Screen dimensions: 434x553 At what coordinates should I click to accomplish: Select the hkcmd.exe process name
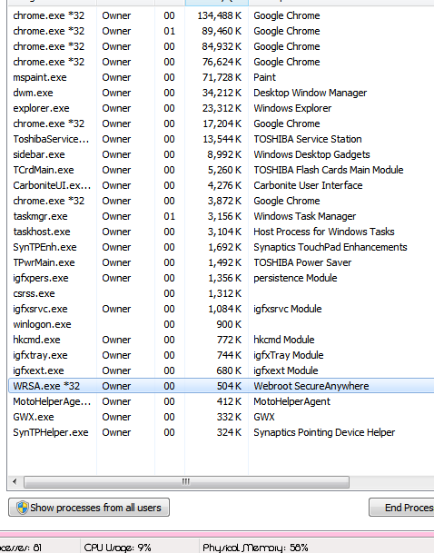click(36, 340)
